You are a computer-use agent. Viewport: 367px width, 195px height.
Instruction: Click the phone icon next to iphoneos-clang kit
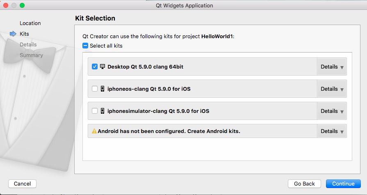[x=103, y=89]
